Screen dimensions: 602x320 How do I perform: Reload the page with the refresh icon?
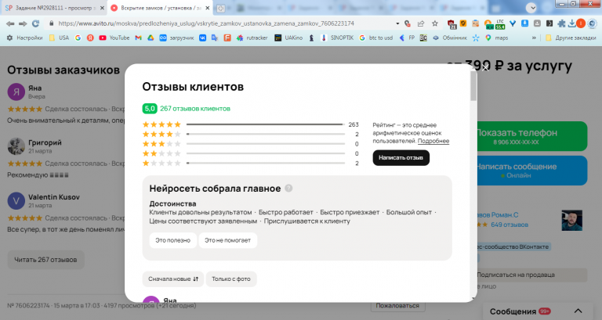tap(36, 23)
